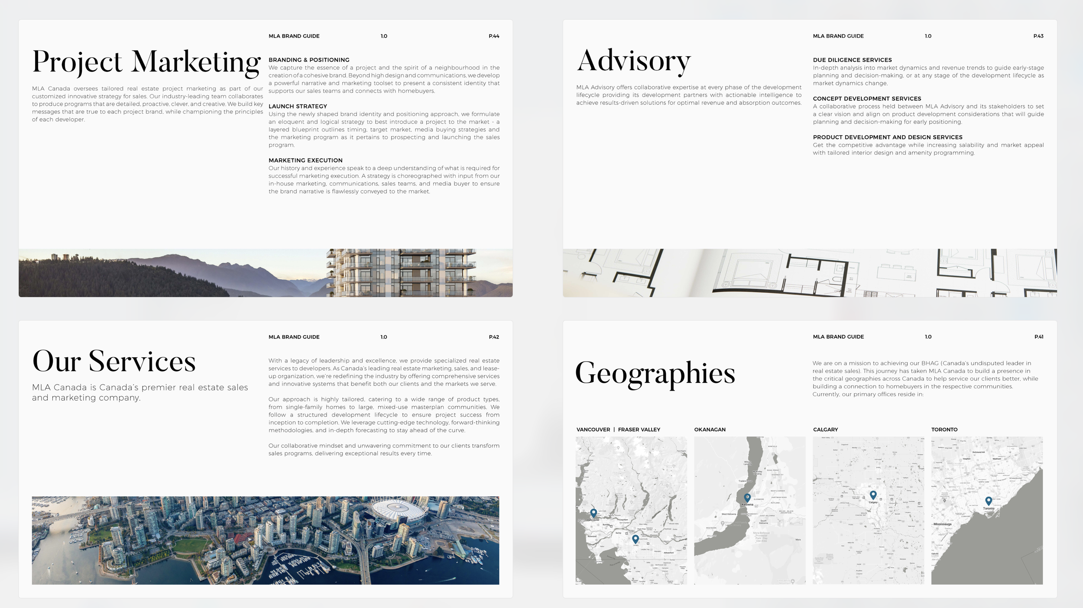Click the "OKANAGAN" map label
Image resolution: width=1083 pixels, height=608 pixels.
coord(710,430)
